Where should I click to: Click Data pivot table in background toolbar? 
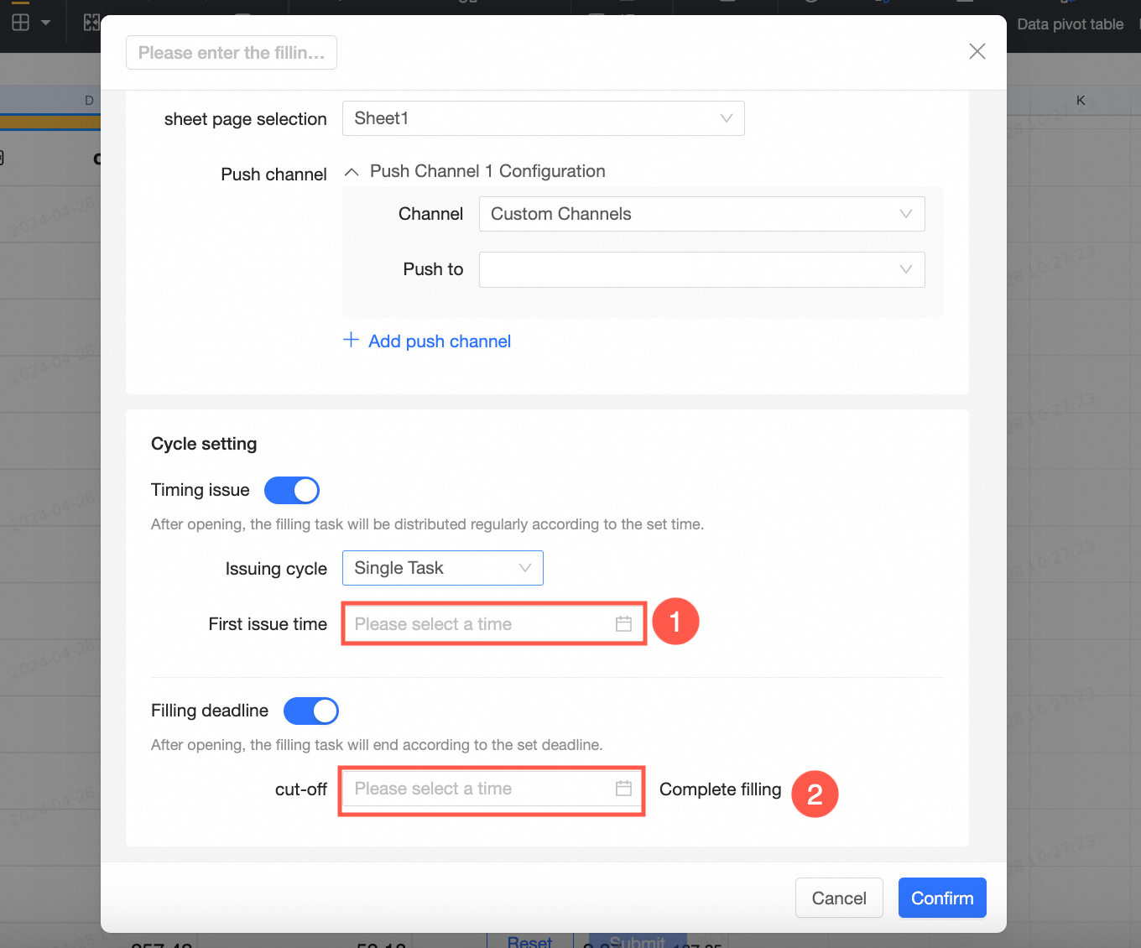1070,24
